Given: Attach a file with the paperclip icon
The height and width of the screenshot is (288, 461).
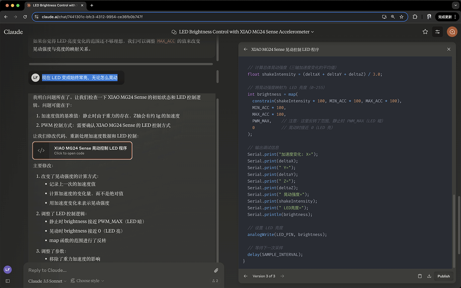Looking at the screenshot, I should click(216, 270).
